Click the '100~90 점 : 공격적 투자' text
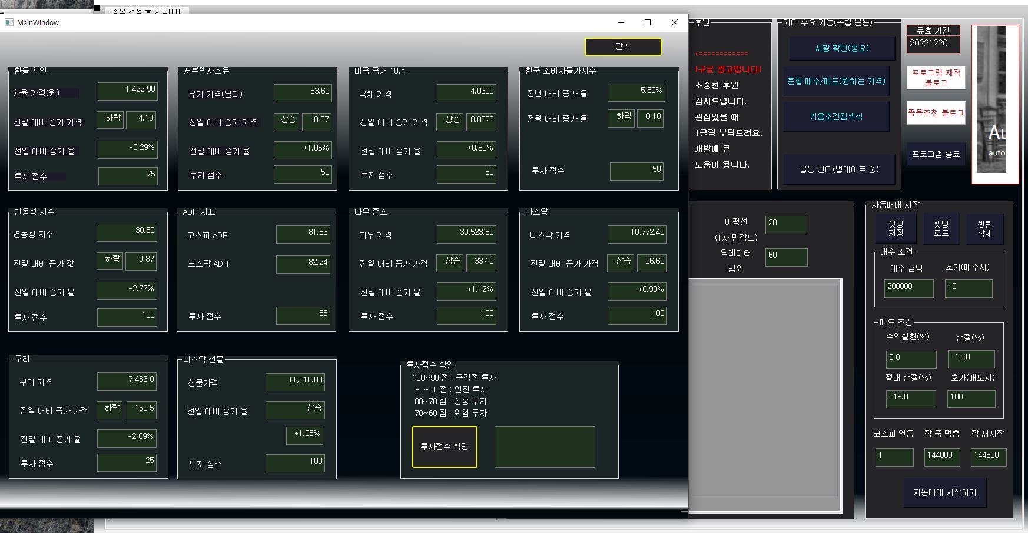The height and width of the screenshot is (533, 1028). [454, 378]
